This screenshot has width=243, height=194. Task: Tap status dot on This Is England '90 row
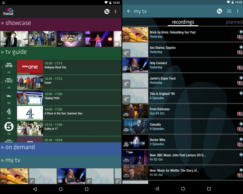pyautogui.click(x=241, y=93)
